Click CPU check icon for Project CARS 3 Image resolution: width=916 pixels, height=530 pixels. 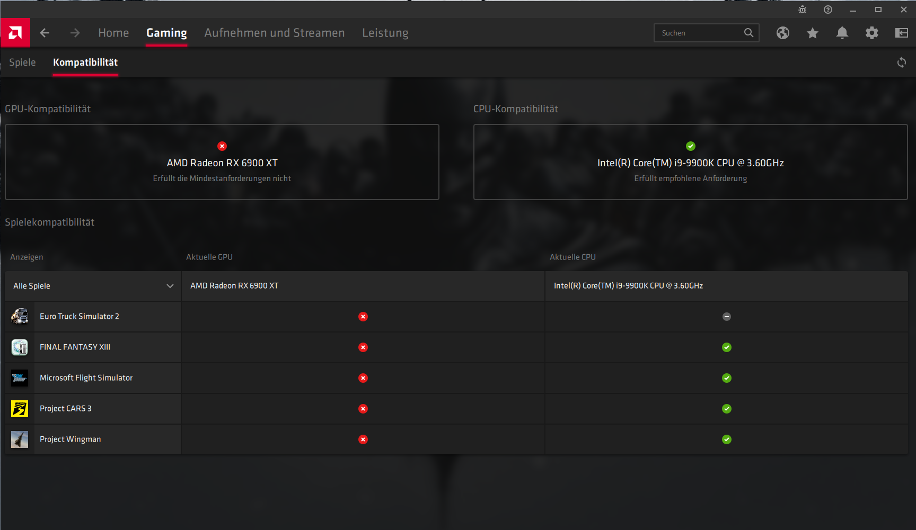[x=727, y=409]
